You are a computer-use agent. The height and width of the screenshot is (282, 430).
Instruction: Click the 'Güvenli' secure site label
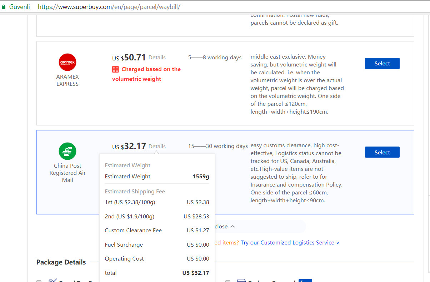coord(19,7)
